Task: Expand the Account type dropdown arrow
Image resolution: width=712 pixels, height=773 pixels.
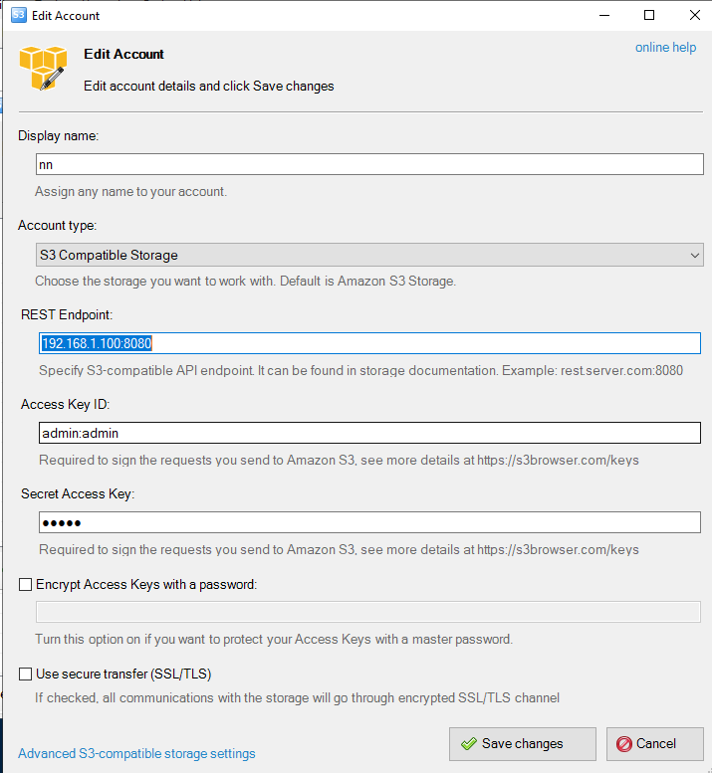Action: tap(694, 256)
